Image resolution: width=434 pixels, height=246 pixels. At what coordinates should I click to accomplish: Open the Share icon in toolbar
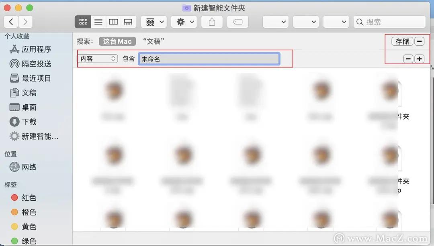[212, 22]
